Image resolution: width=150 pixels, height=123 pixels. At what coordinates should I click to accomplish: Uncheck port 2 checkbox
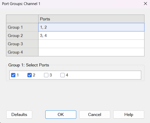pyautogui.click(x=29, y=75)
